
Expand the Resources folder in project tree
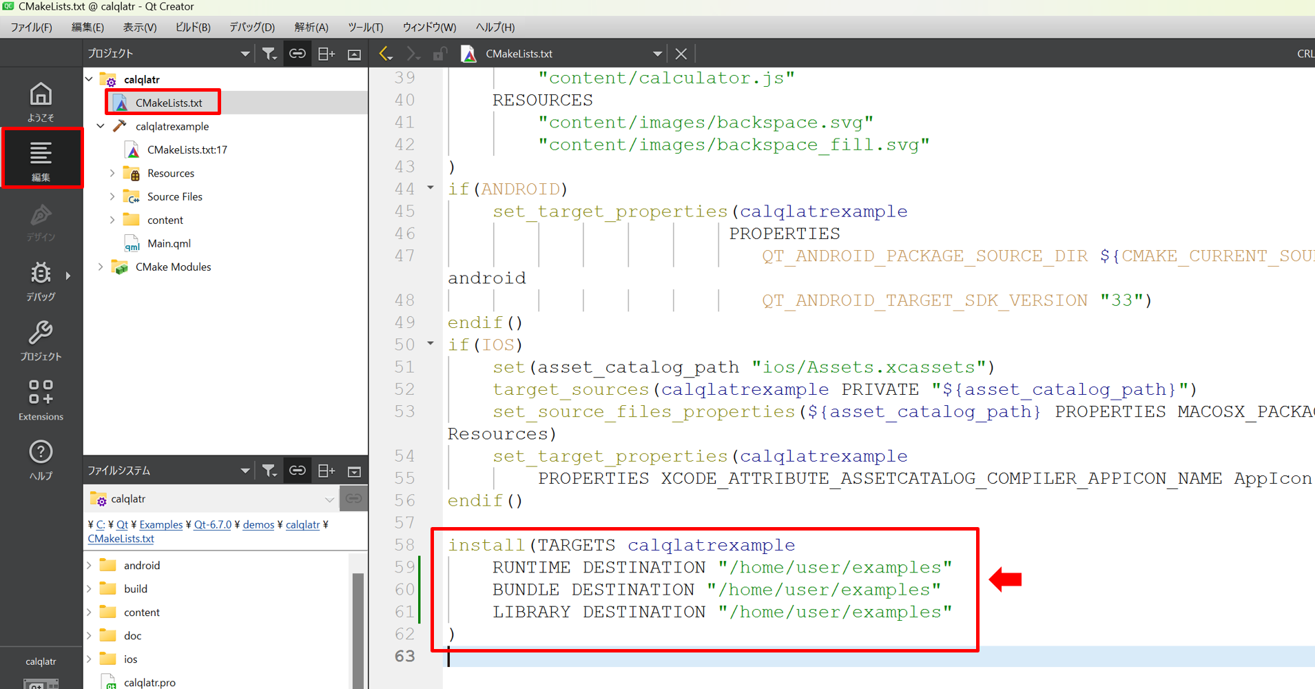pos(112,174)
